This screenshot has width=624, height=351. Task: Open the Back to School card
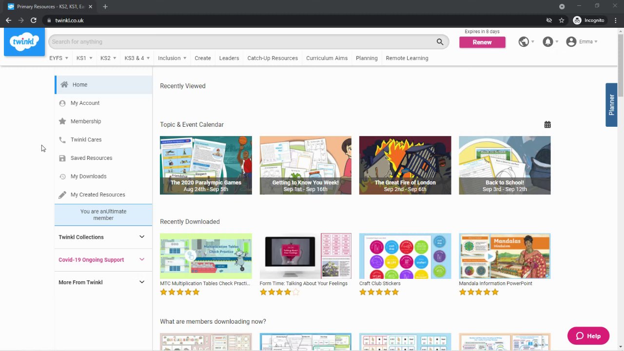(505, 165)
